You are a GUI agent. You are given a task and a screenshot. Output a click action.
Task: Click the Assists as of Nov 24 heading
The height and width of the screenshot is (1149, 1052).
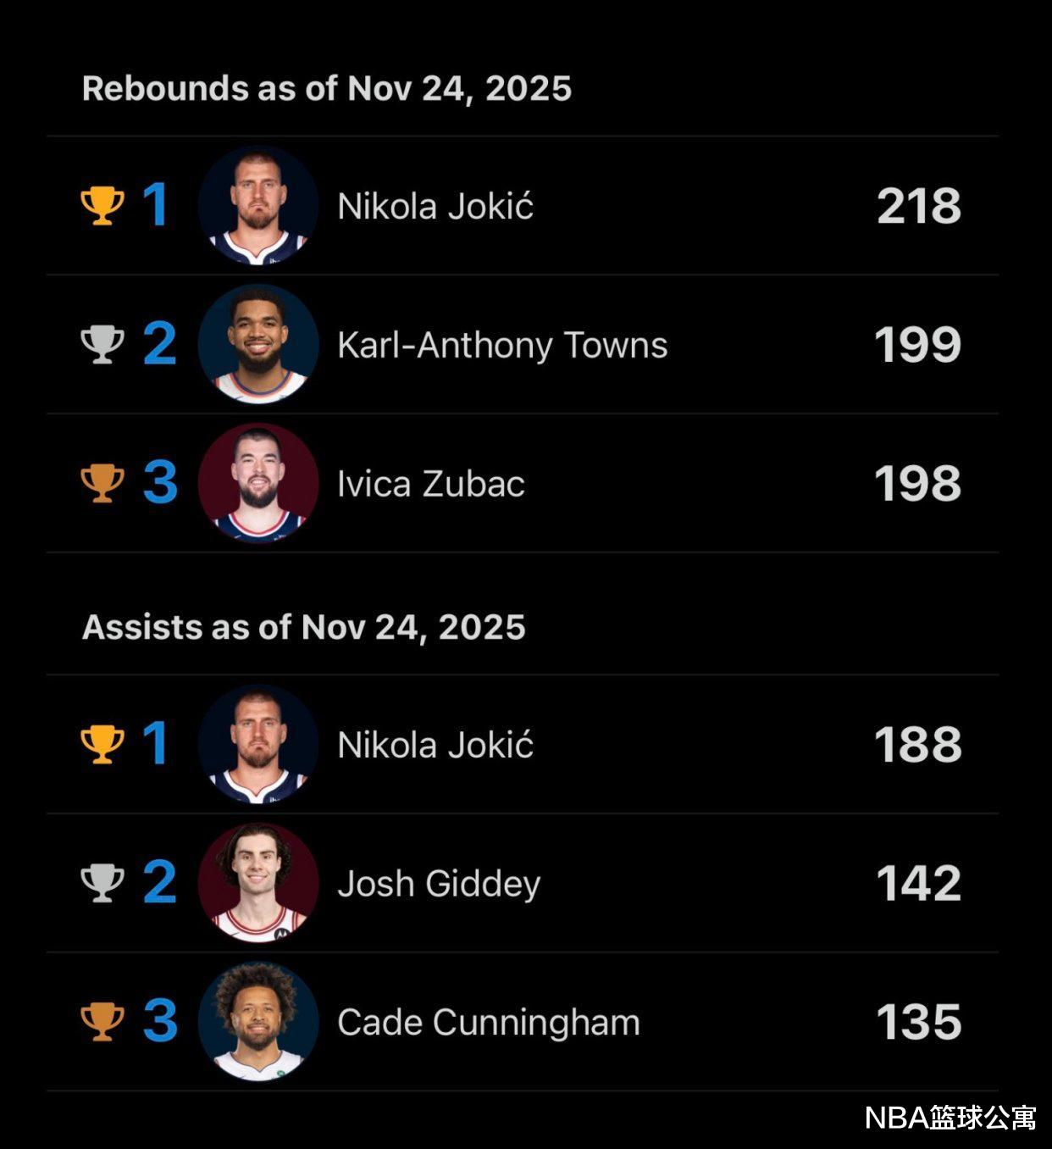(303, 627)
